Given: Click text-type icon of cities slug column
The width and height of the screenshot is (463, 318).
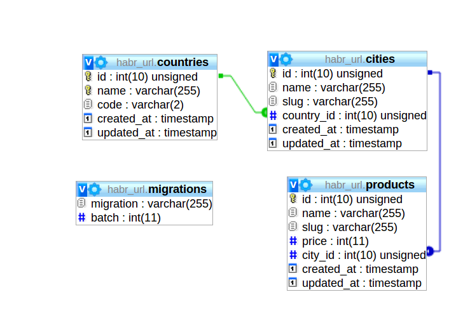Looking at the screenshot, I should pos(273,101).
